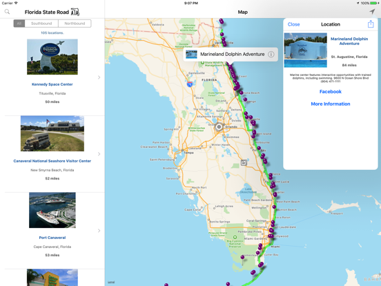Open the More Information link
381x286 pixels.
point(331,104)
